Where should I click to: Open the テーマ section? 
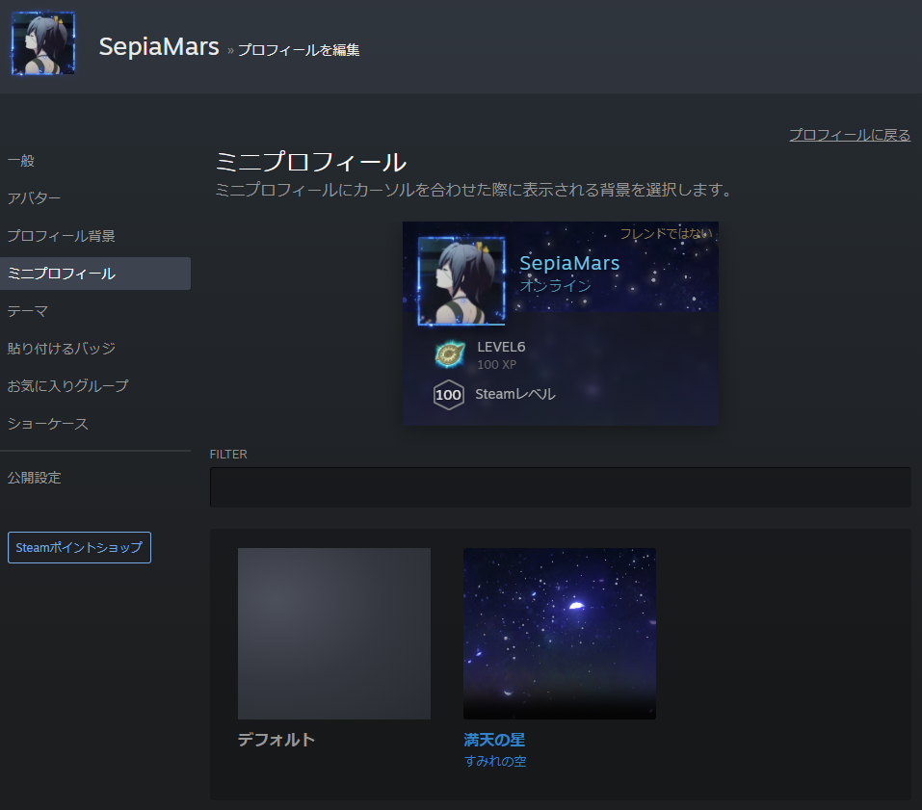pyautogui.click(x=28, y=311)
